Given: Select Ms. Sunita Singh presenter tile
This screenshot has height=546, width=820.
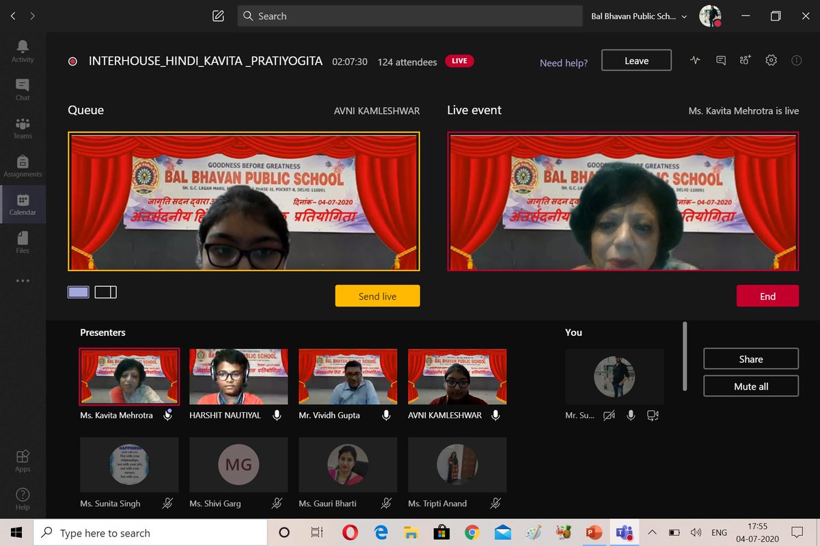Looking at the screenshot, I should 129,465.
